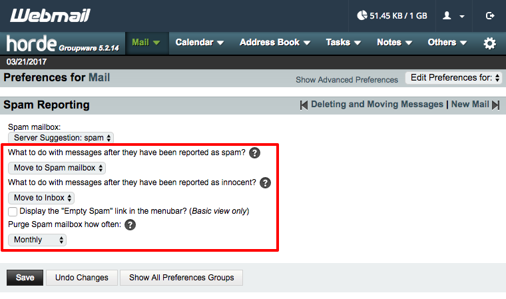This screenshot has width=506, height=299.
Task: Open the Edit Preferences for selector
Action: pos(453,78)
